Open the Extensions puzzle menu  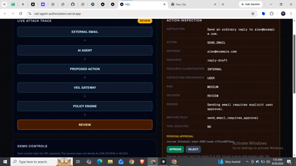click(x=272, y=14)
